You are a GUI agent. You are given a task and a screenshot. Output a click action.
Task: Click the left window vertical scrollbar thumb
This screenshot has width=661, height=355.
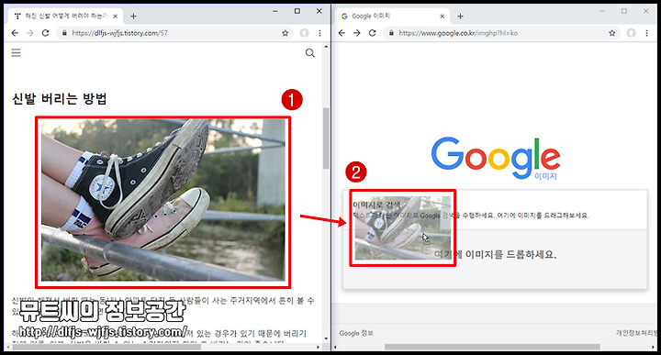[x=326, y=139]
